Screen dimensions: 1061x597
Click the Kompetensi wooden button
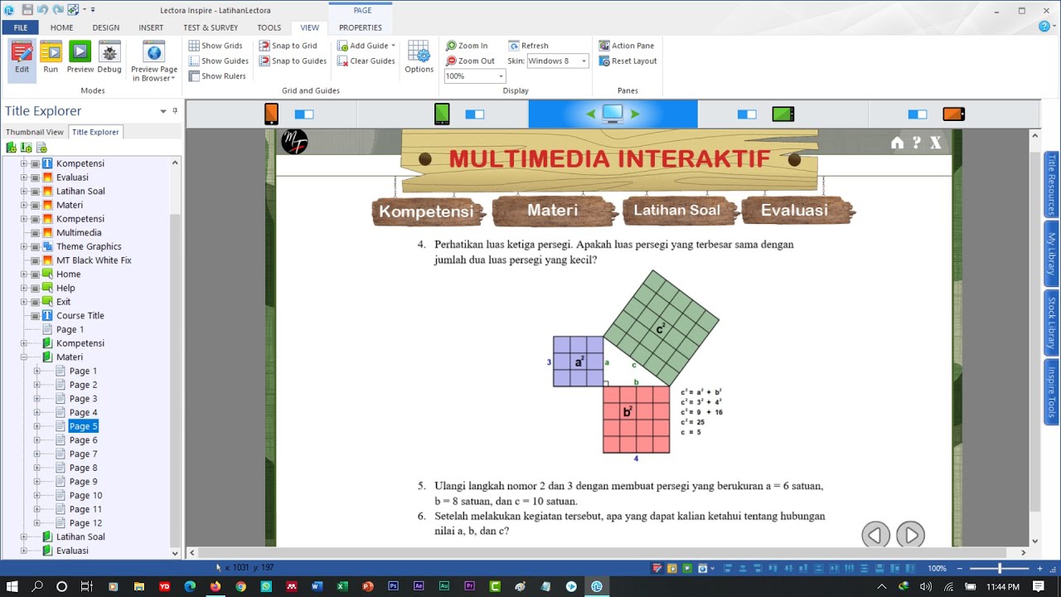click(426, 211)
